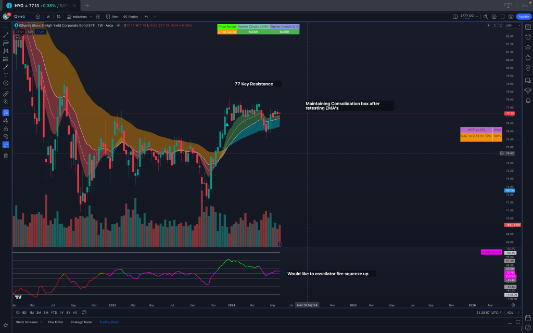This screenshot has width=533, height=333.
Task: Switch to the Pine Editor tab
Action: point(55,322)
